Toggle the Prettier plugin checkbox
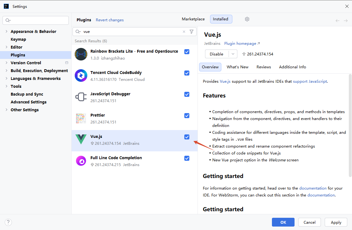Screen dimensions: 352x230 (187, 116)
